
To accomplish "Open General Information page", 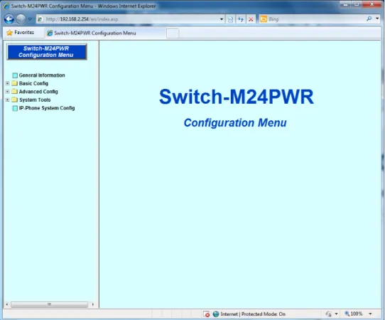I will 42,75.
